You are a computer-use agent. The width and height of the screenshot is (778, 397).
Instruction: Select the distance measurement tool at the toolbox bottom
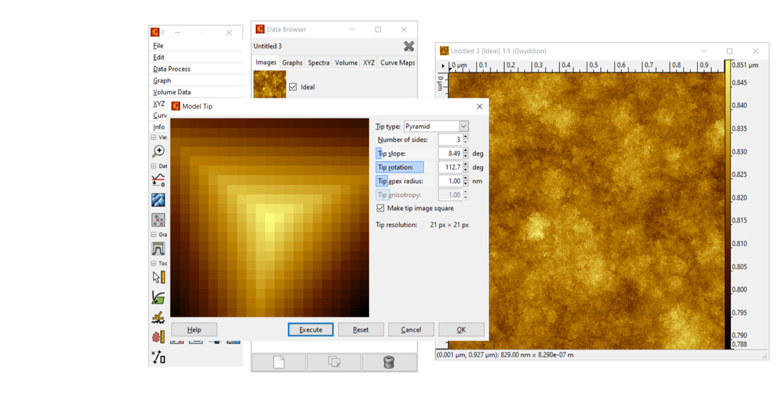coord(158,359)
